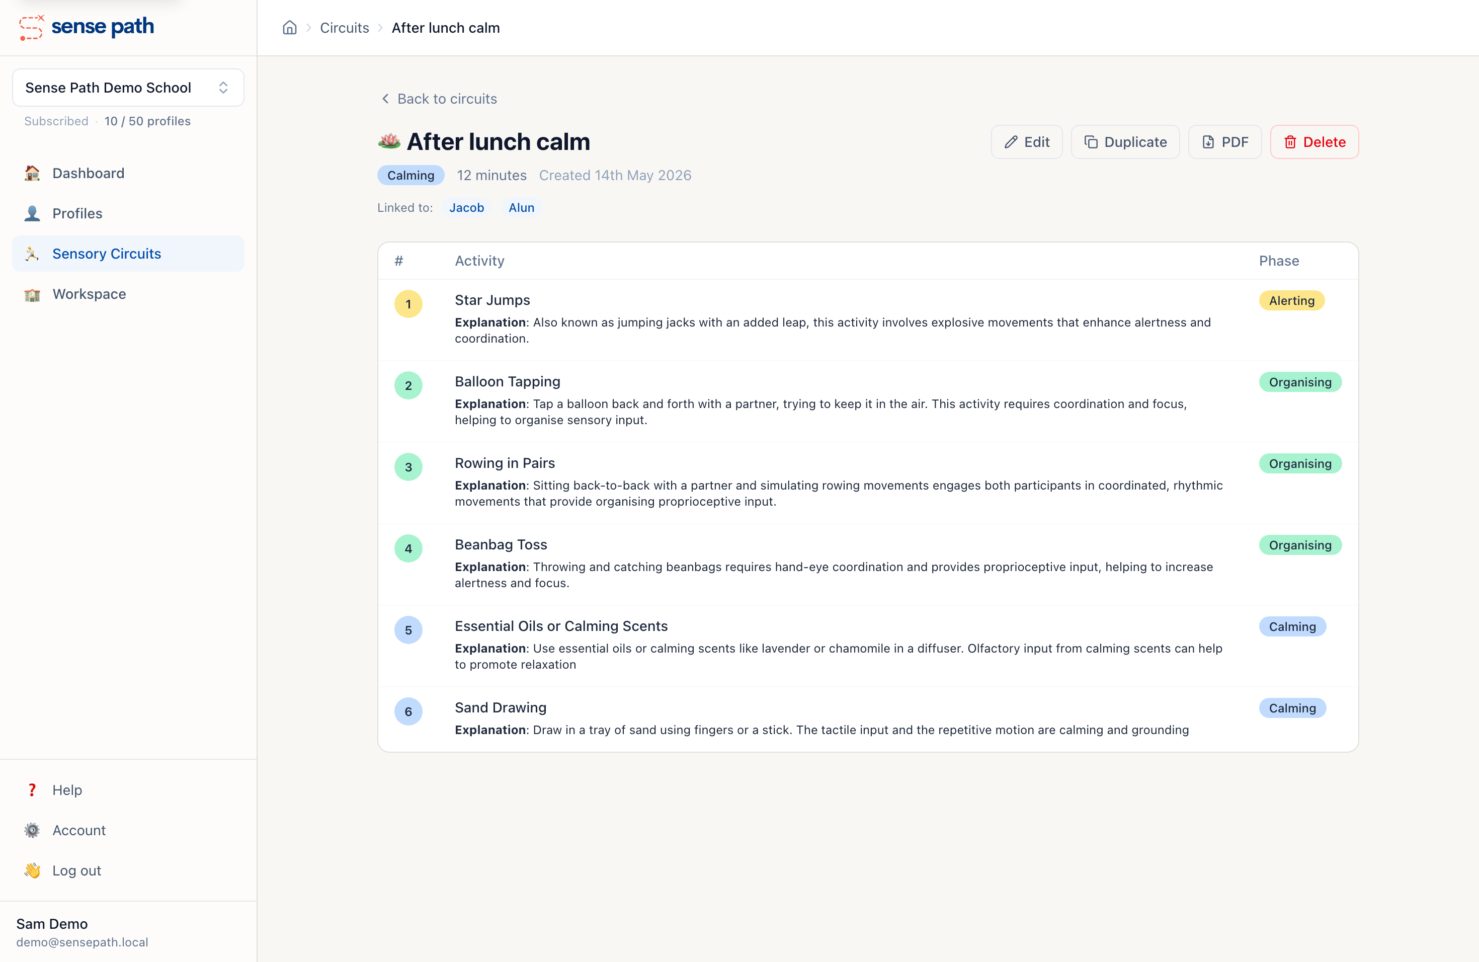The height and width of the screenshot is (962, 1479).
Task: Click the Subscribed status text
Action: tap(56, 121)
